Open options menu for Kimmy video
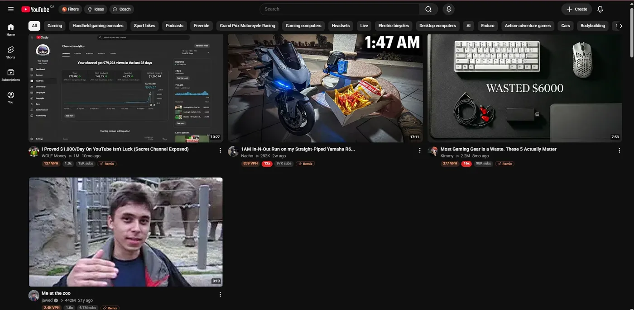Viewport: 634px width, 310px height. 619,150
